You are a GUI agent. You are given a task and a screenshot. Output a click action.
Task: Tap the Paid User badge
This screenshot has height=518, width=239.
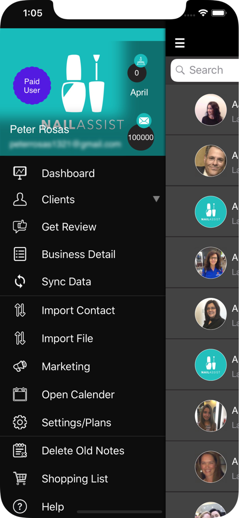pos(32,86)
